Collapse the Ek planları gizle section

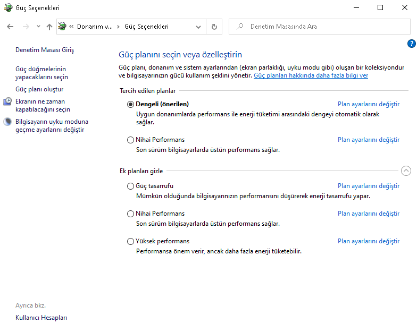[406, 171]
